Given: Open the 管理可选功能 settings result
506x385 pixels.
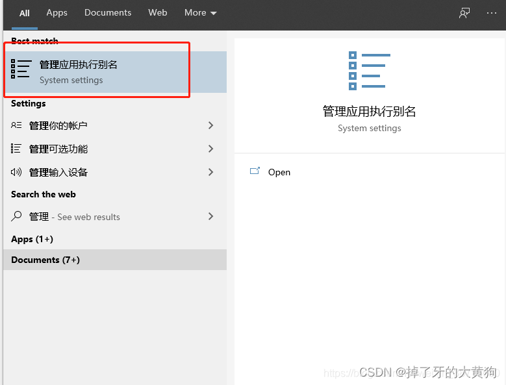Looking at the screenshot, I should [x=115, y=149].
